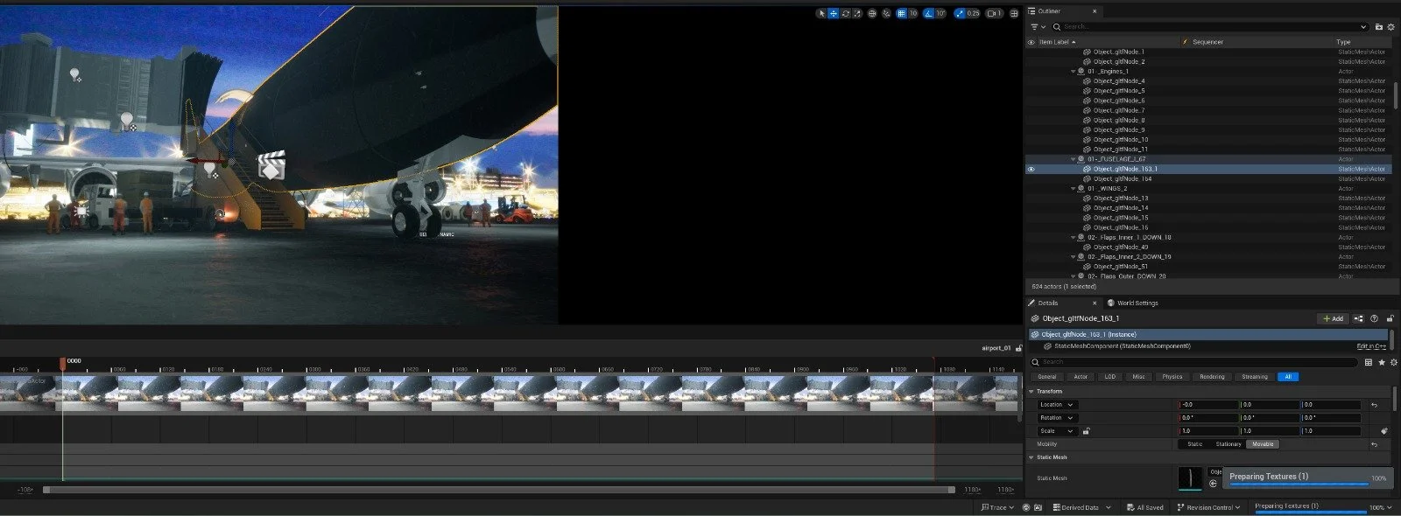Filter Details by Physics category
Screen dimensions: 1401x516
coord(1172,377)
